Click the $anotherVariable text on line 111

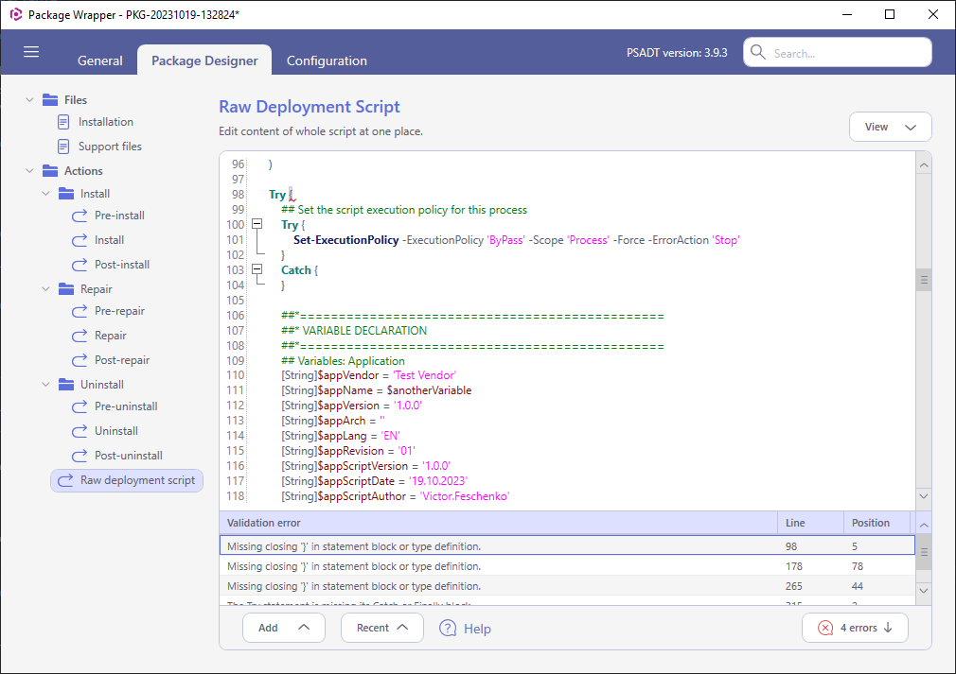pos(429,390)
